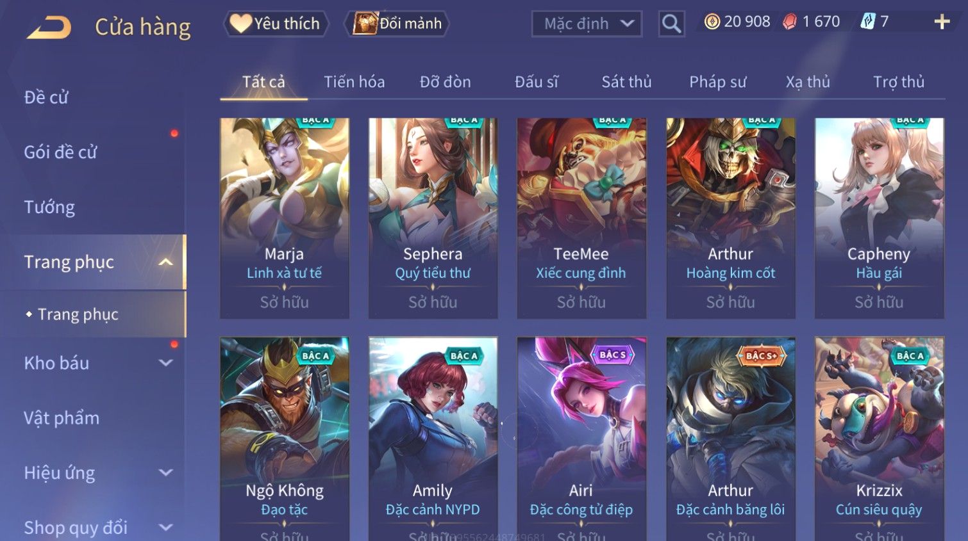Click the blue ticket currency icon

(867, 22)
